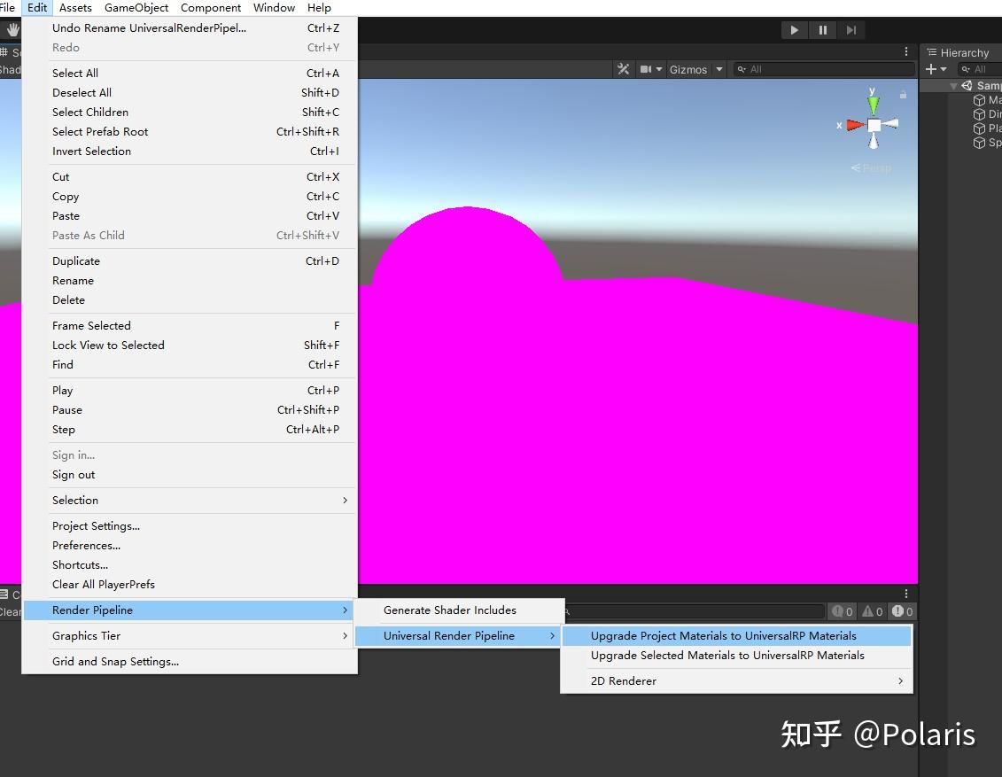This screenshot has height=777, width=1002.
Task: Click the Unity scene icon beside SampleScene
Action: pyautogui.click(x=969, y=85)
